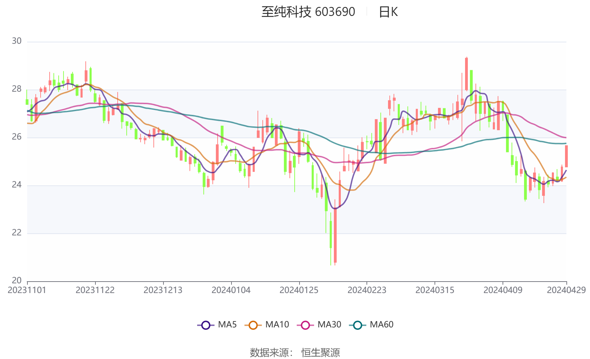590x359 pixels.
Task: Click the 20 y-axis value label
Action: point(17,281)
